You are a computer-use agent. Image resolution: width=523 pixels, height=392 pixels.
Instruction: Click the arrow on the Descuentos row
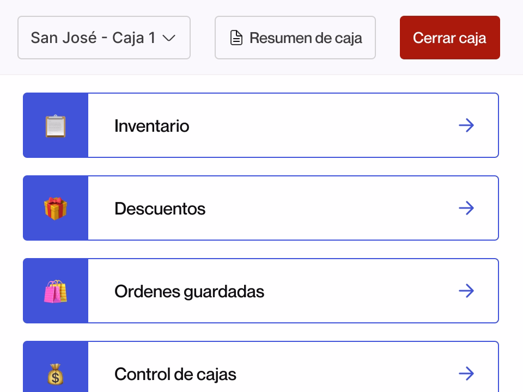pos(466,208)
